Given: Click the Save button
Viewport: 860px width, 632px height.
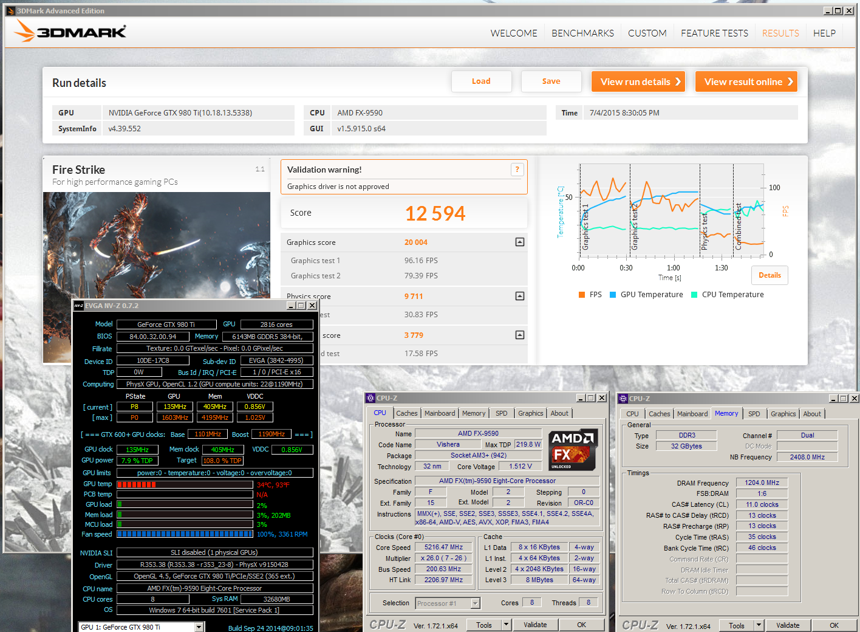Looking at the screenshot, I should click(x=551, y=81).
